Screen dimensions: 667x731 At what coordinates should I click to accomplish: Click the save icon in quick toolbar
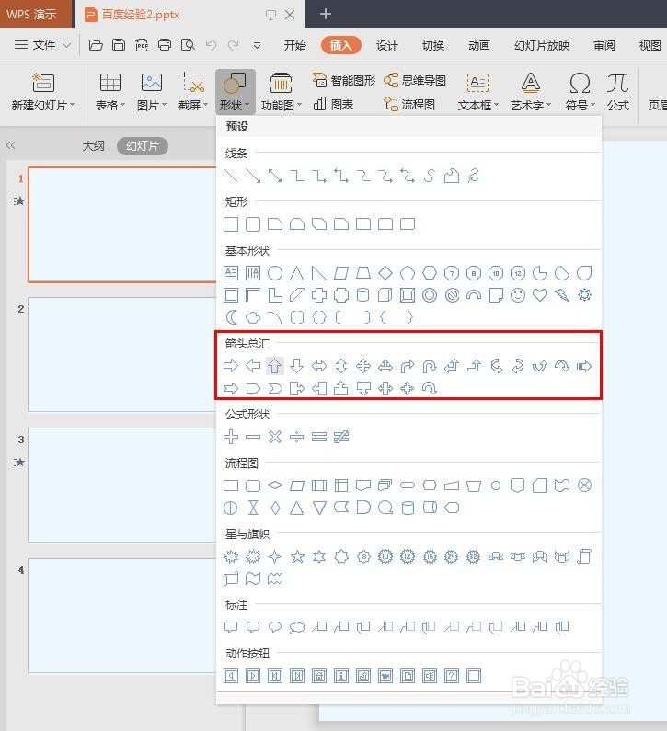tap(119, 45)
